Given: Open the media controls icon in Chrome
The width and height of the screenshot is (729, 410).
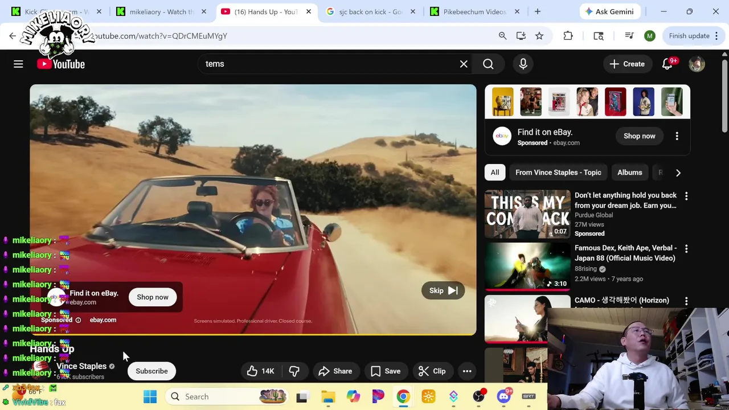Looking at the screenshot, I should pos(629,36).
